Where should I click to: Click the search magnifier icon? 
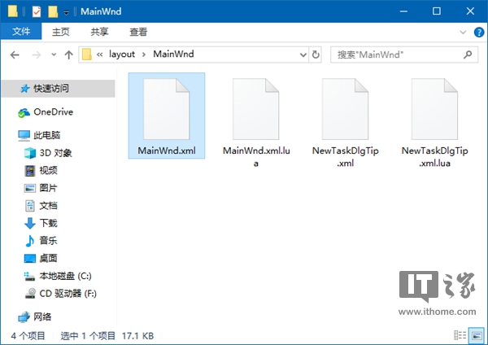(x=468, y=55)
